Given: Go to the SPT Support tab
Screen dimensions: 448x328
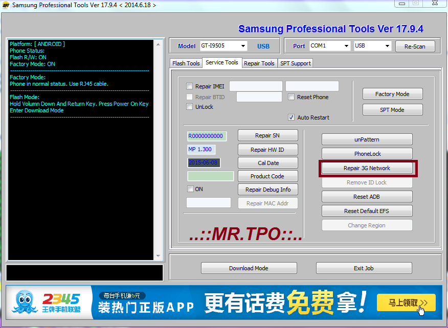Looking at the screenshot, I should click(296, 63).
